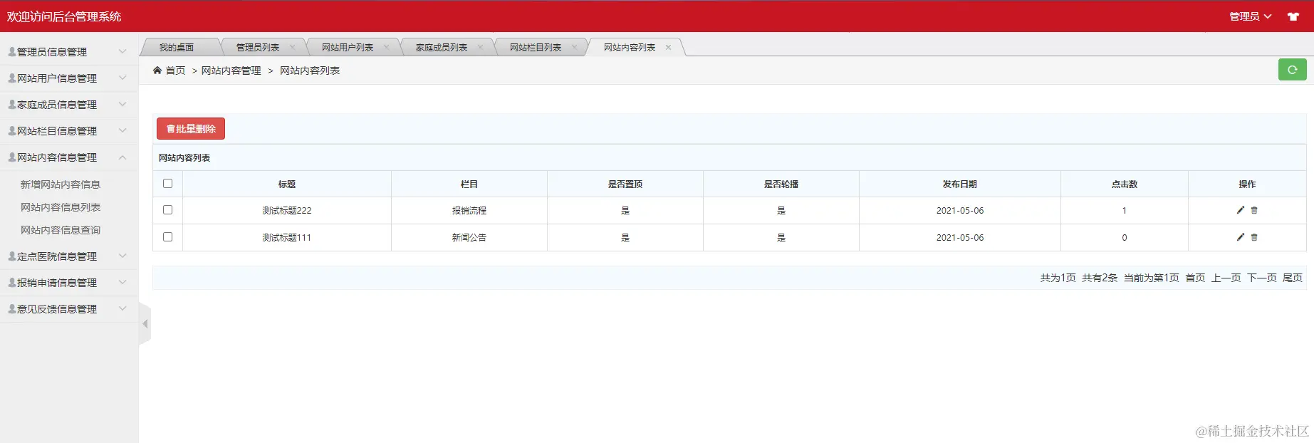Click the 新闻公告 column cell

469,238
